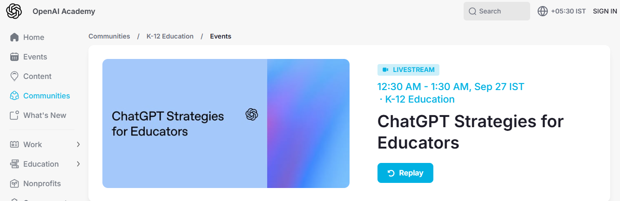
Task: Click the Communities icon in sidebar
Action: click(x=14, y=96)
